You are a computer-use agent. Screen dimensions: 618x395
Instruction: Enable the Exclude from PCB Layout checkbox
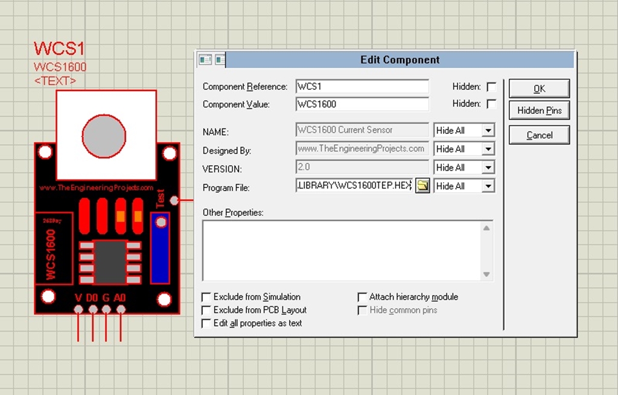(x=206, y=310)
